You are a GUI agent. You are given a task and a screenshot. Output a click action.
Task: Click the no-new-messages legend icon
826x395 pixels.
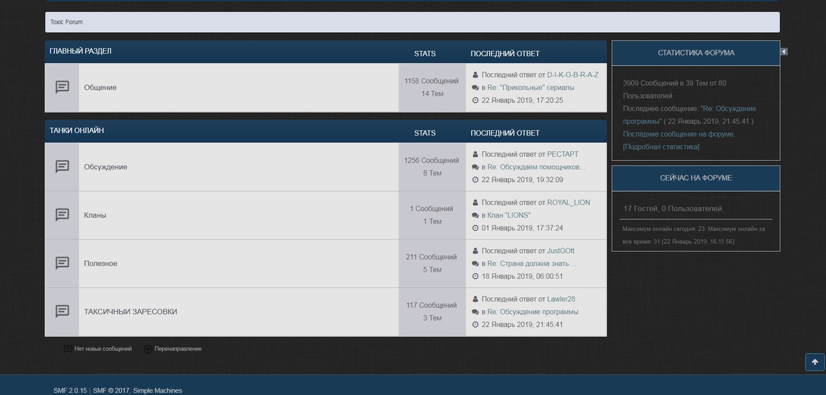pyautogui.click(x=68, y=349)
